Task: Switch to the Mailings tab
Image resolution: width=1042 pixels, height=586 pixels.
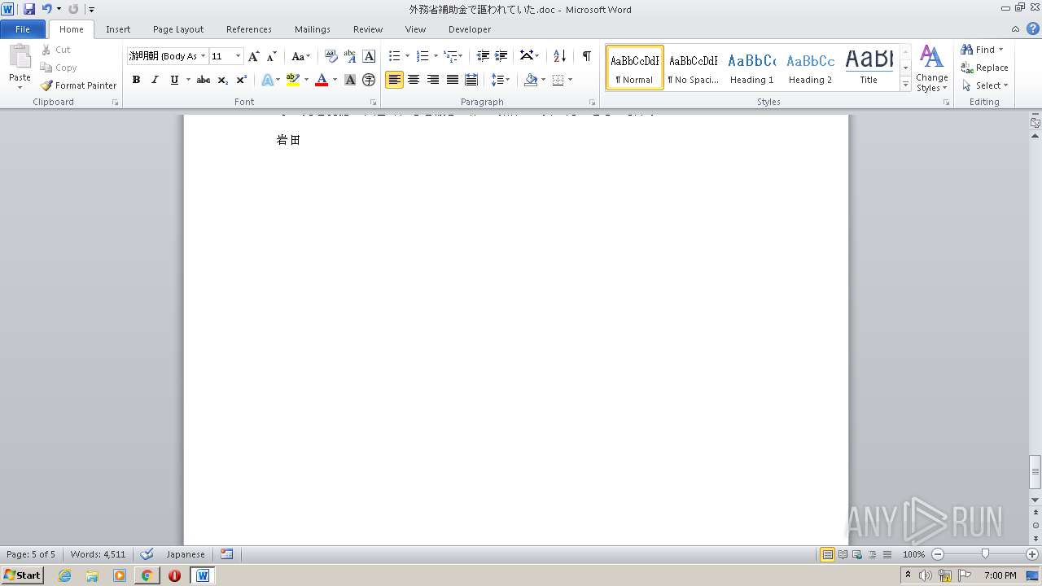Action: point(313,28)
